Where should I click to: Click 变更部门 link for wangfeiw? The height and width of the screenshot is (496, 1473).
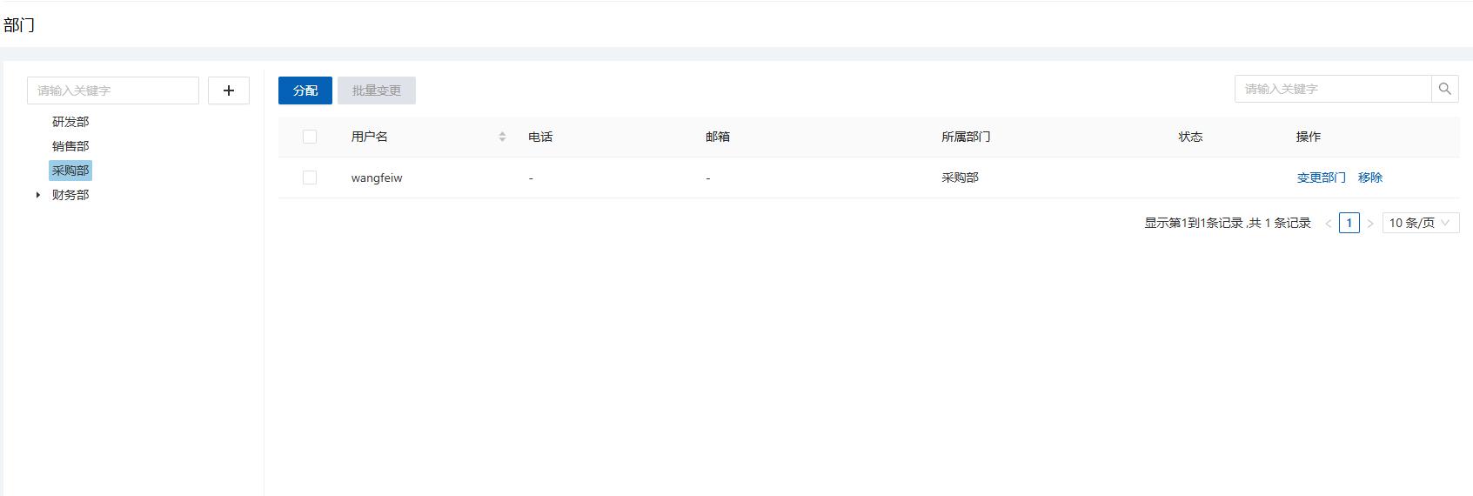point(1321,178)
